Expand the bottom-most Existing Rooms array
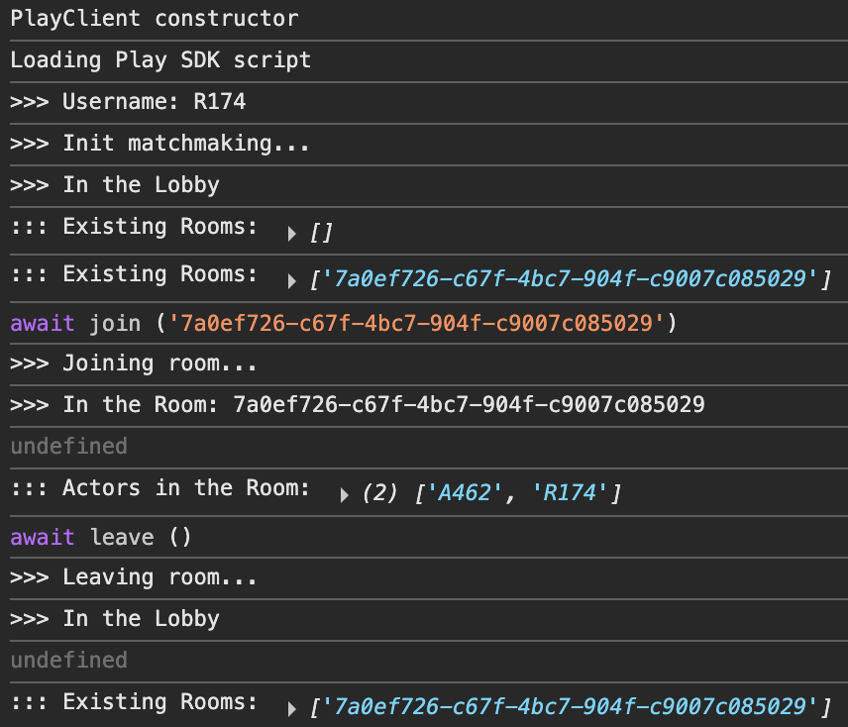The height and width of the screenshot is (727, 848). [x=292, y=709]
